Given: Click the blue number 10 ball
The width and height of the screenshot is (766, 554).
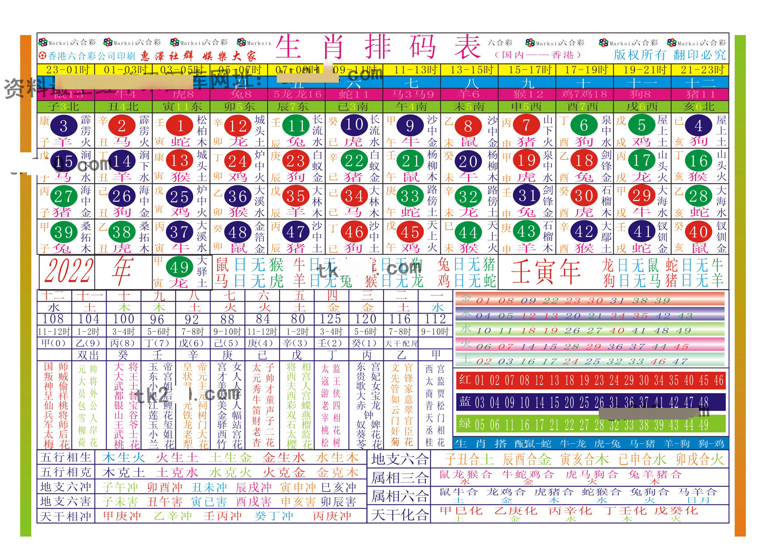Looking at the screenshot, I should tap(354, 125).
